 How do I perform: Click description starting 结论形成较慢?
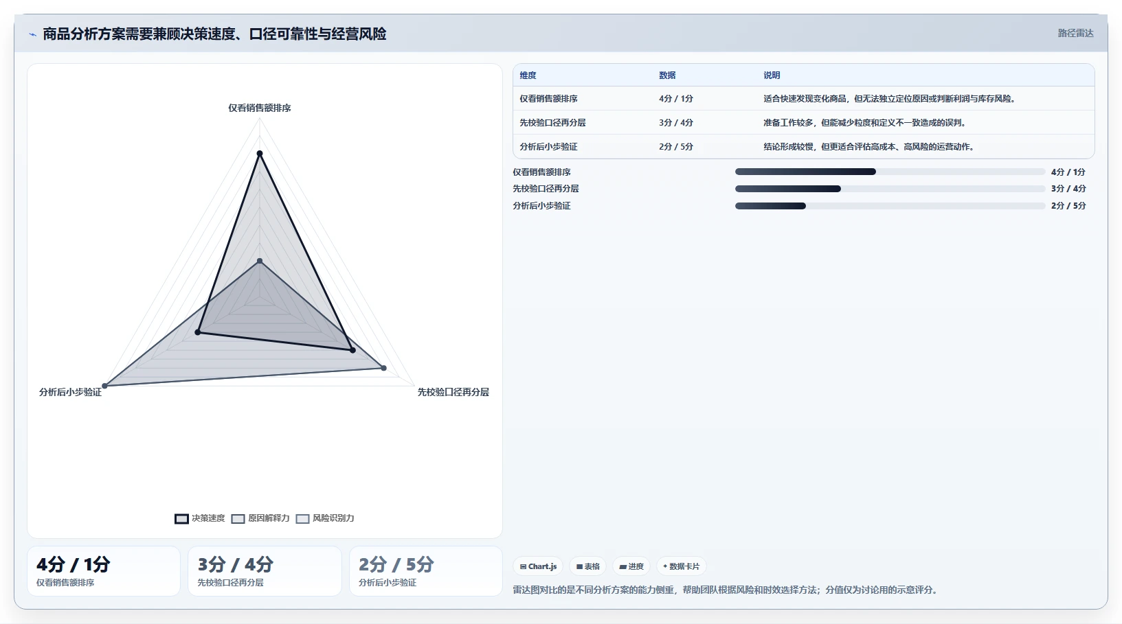coord(869,147)
